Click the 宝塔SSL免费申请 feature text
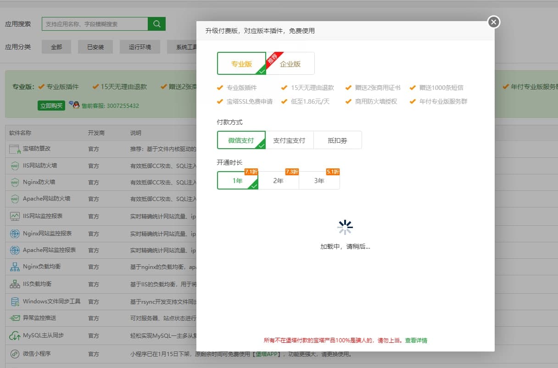The height and width of the screenshot is (368, 558). pos(250,101)
